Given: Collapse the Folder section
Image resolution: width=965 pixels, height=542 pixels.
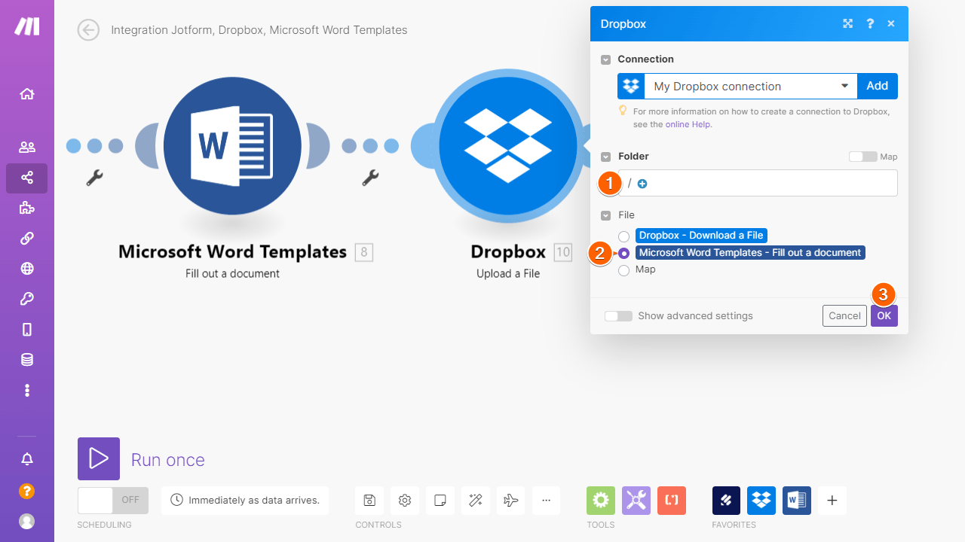Looking at the screenshot, I should tap(606, 157).
